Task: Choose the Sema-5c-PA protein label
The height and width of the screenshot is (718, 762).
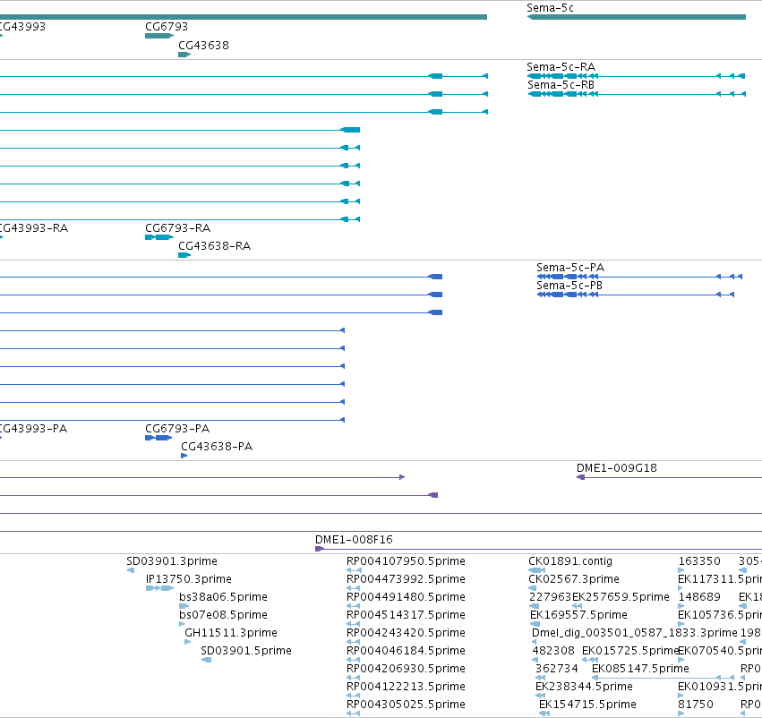Action: point(570,268)
